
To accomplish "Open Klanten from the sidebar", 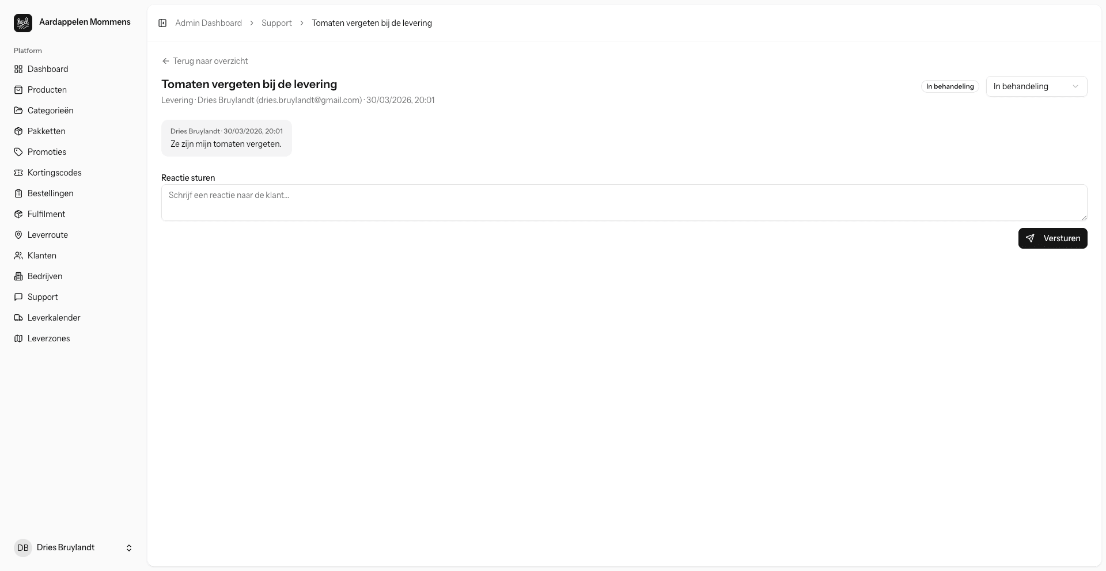I will coord(74,256).
